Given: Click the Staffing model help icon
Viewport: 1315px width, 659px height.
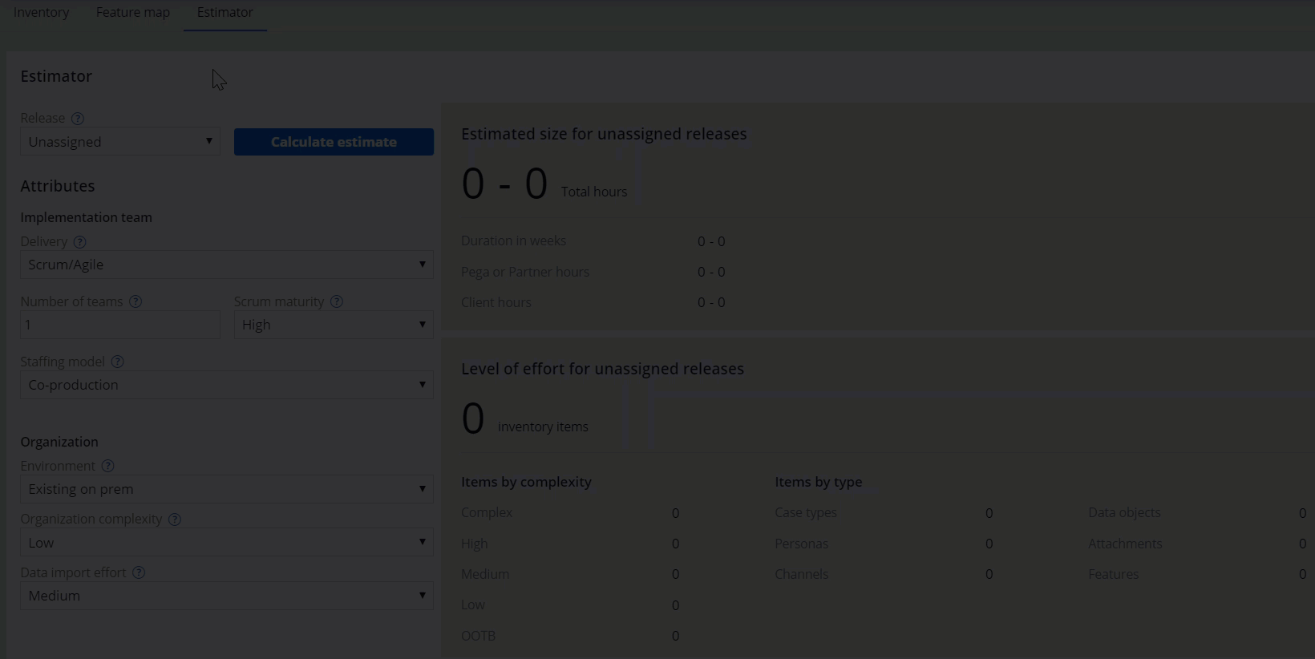Looking at the screenshot, I should (x=117, y=362).
